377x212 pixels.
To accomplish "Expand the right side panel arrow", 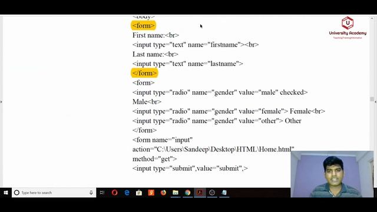I will [375, 102].
